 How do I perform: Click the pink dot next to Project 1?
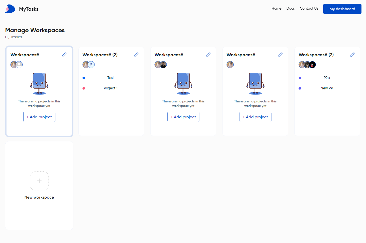tap(84, 88)
